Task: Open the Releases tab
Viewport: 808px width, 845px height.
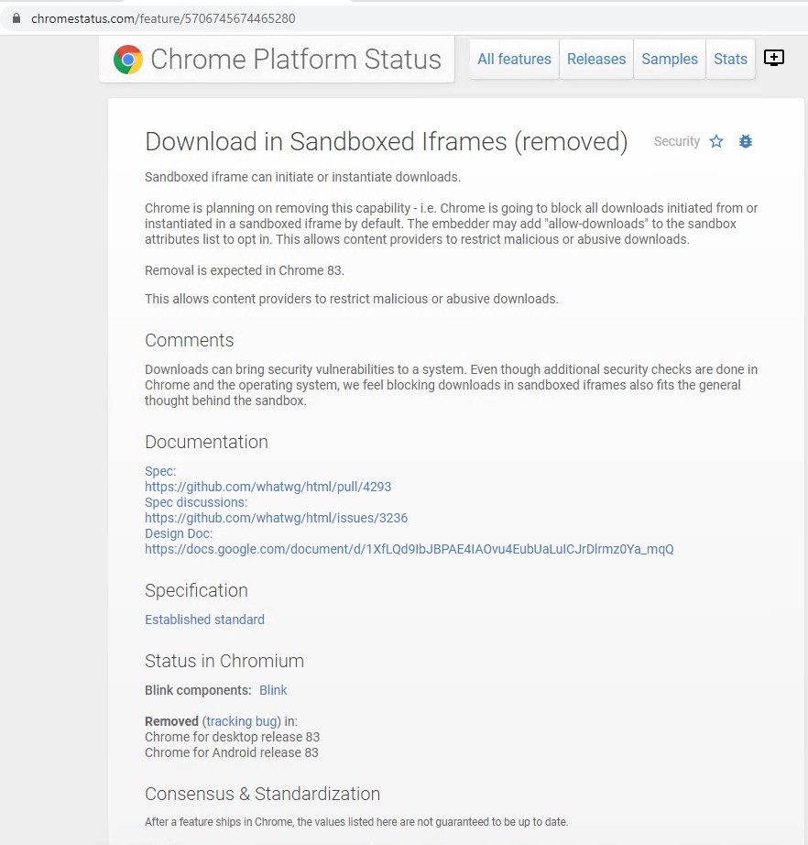Action: click(x=596, y=59)
